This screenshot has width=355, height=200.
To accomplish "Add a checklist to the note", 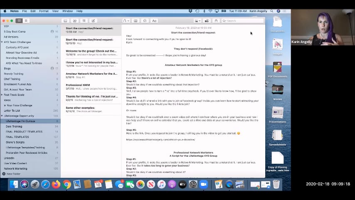I will click(145, 21).
